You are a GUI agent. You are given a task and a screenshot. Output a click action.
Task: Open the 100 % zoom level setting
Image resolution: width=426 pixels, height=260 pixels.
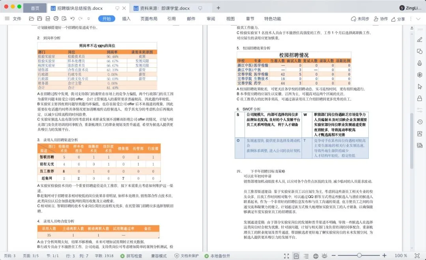click(x=401, y=256)
